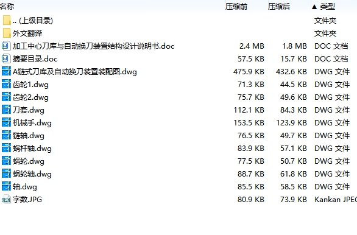Click the DWG icon beside 机械手.dwg
This screenshot has height=235, width=357.
(6, 122)
